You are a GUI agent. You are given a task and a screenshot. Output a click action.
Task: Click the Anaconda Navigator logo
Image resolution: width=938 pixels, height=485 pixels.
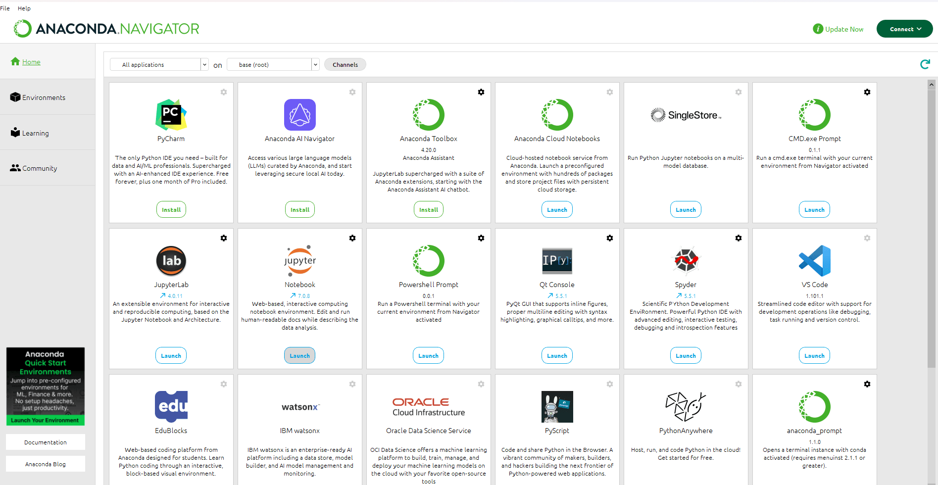pyautogui.click(x=106, y=29)
